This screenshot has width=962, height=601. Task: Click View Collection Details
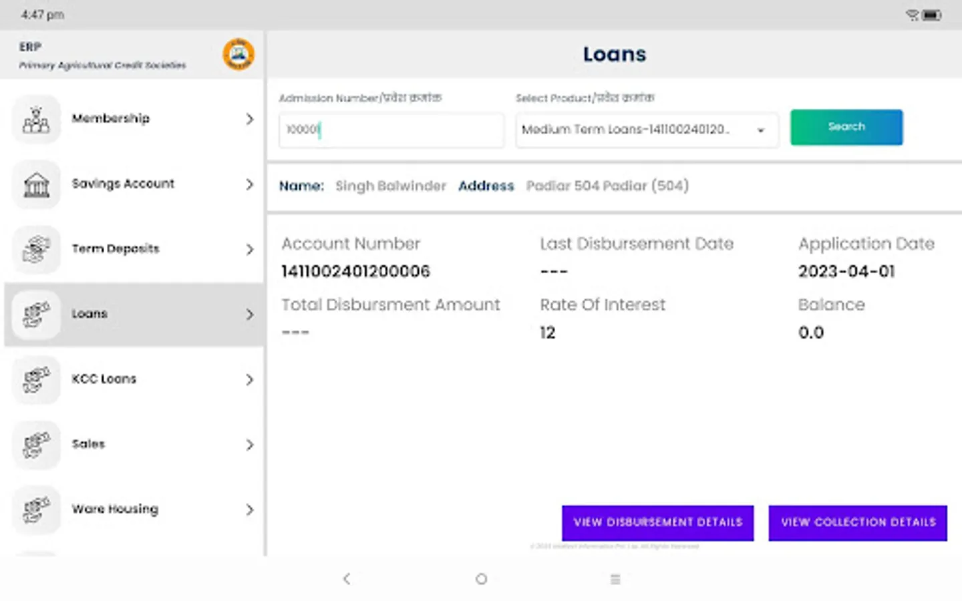tap(858, 523)
